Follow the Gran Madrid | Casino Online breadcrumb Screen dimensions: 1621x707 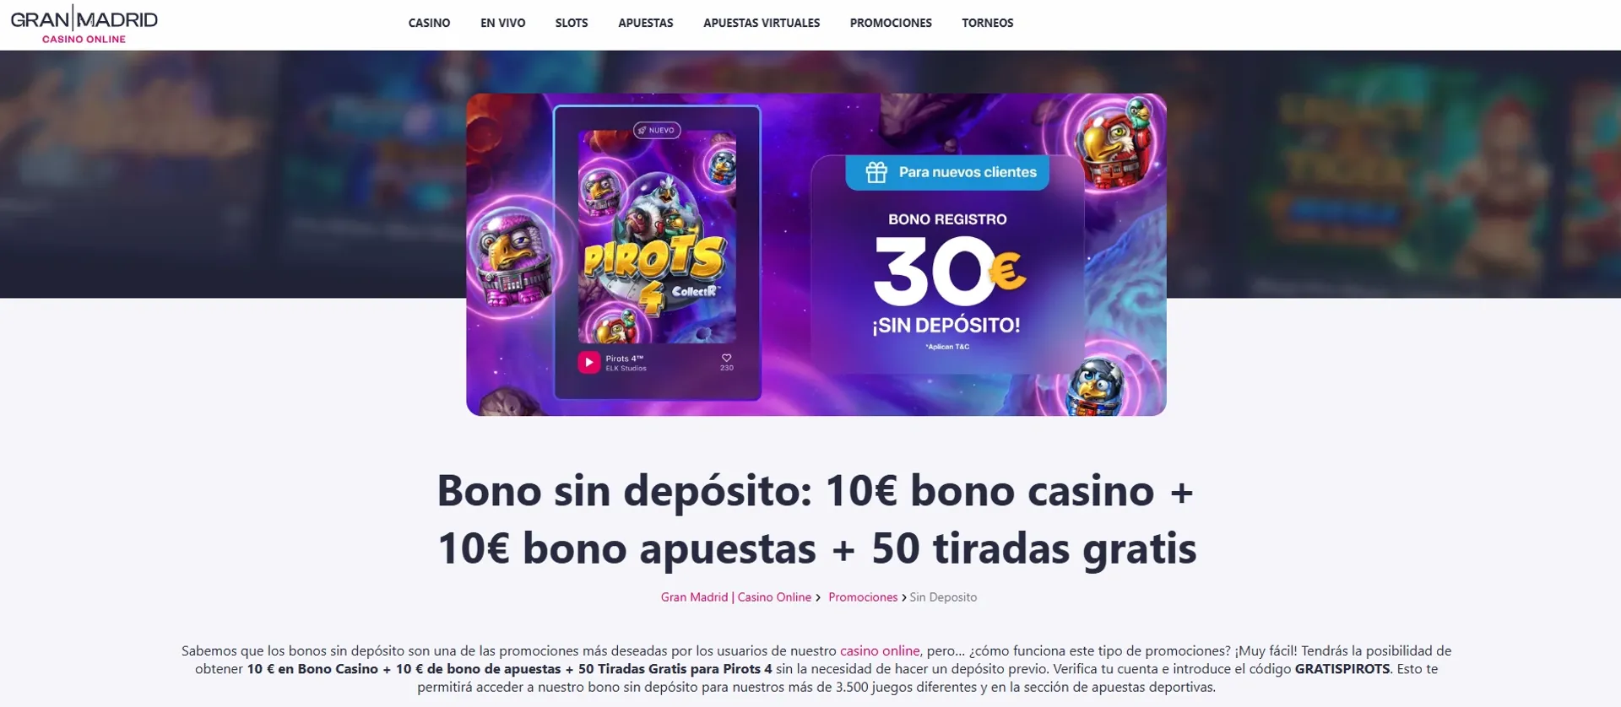pos(736,597)
